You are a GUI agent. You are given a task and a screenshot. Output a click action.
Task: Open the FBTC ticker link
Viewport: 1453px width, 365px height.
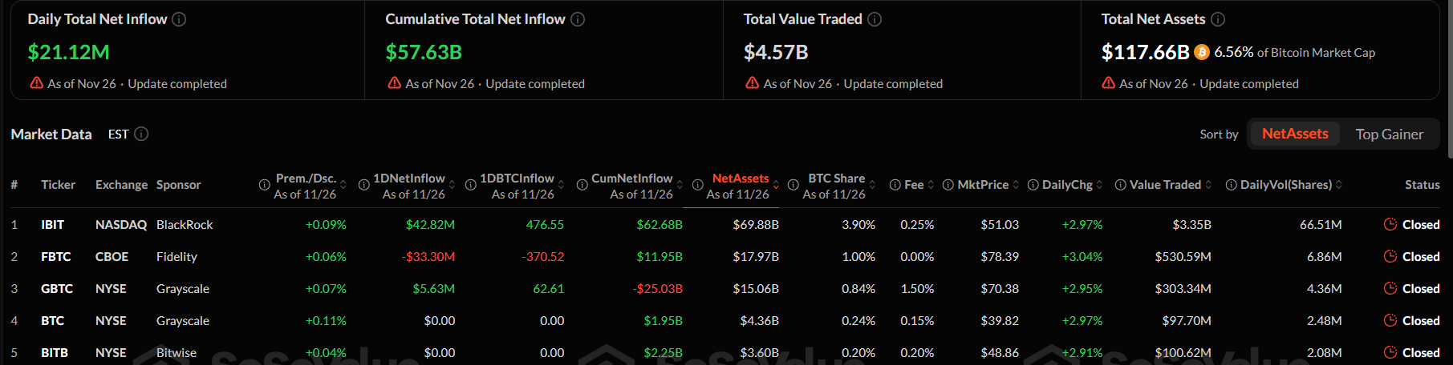56,257
